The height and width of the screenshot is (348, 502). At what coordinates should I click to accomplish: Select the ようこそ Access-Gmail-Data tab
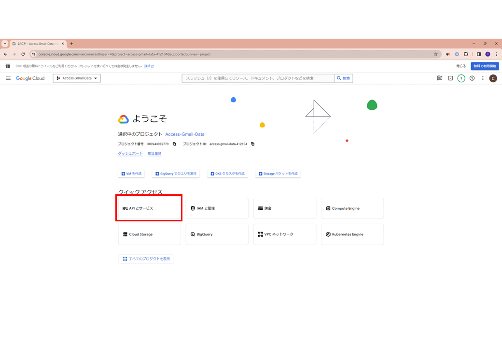click(x=38, y=43)
